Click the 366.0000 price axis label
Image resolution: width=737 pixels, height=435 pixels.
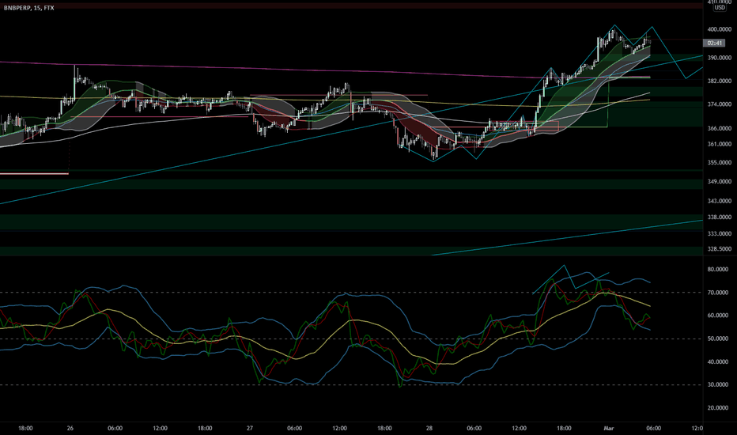click(719, 128)
